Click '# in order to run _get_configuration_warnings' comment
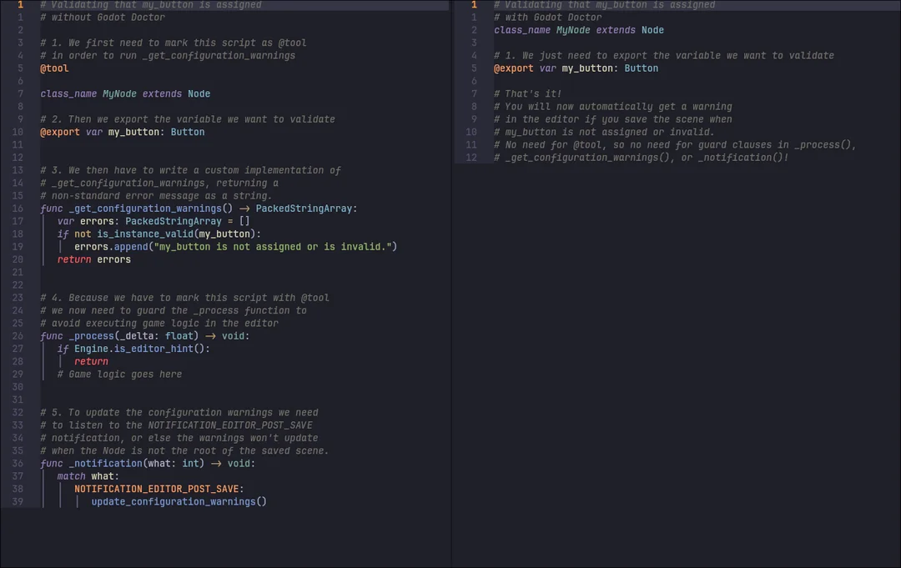The height and width of the screenshot is (568, 901). tap(167, 56)
